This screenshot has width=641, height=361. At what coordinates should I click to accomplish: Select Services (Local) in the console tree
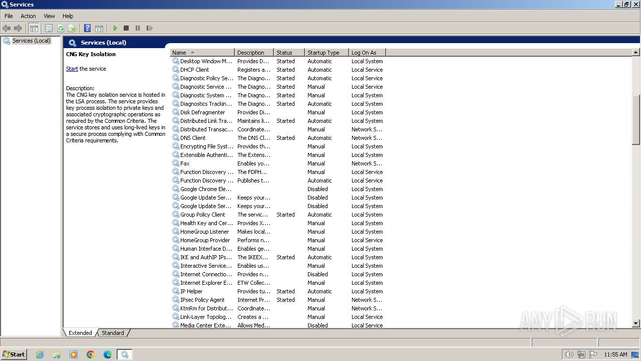(31, 41)
